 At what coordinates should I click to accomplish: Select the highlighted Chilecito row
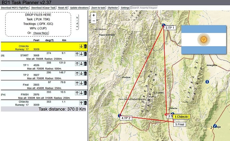coord(44,47)
